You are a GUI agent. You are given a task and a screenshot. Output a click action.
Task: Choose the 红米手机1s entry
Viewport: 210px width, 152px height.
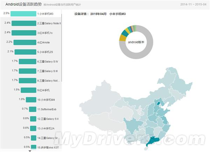click(45, 33)
